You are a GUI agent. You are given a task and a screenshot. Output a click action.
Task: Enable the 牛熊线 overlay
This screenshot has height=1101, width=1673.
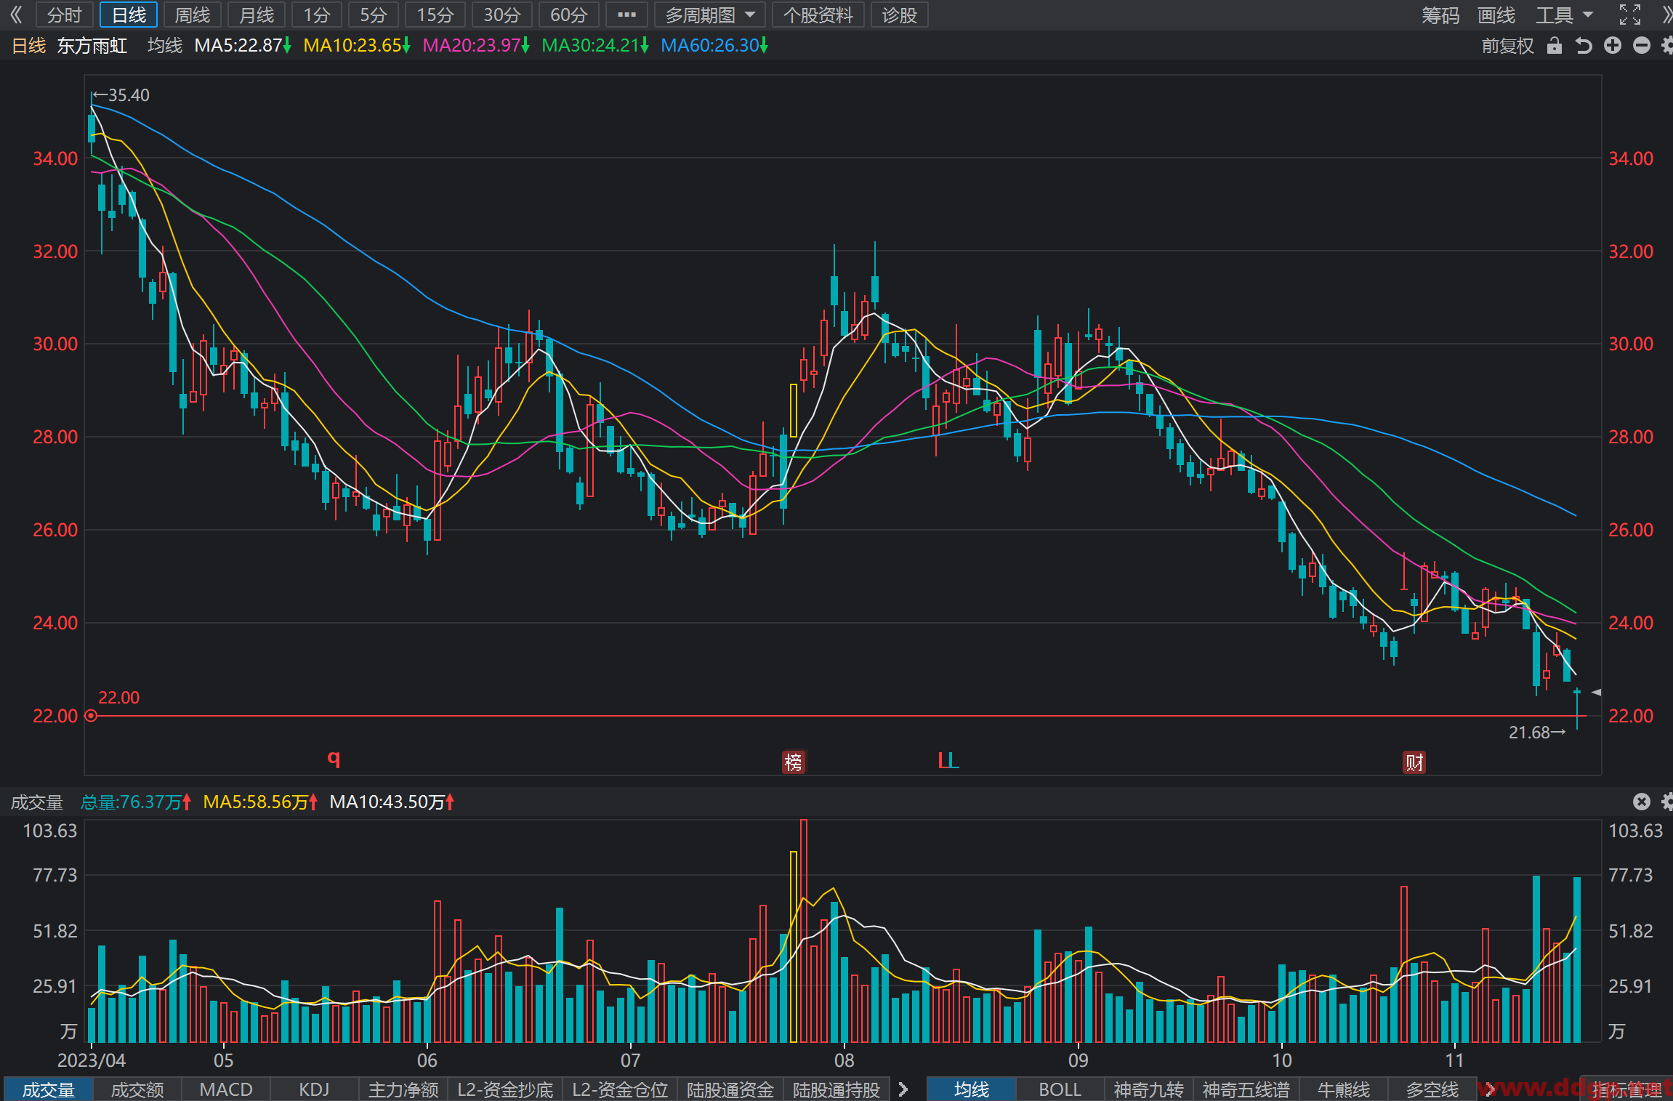(x=1344, y=1089)
